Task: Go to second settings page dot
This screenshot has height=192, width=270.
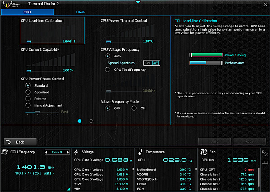Action: pos(91,121)
